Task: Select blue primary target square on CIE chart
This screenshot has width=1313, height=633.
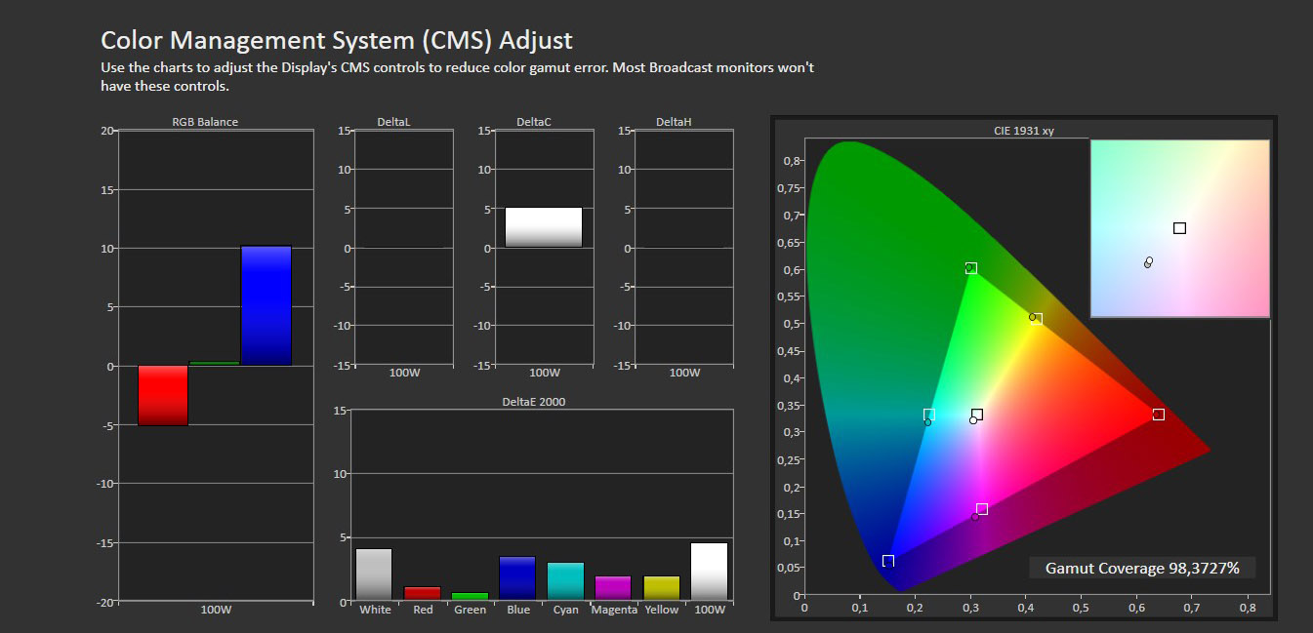Action: click(x=888, y=561)
